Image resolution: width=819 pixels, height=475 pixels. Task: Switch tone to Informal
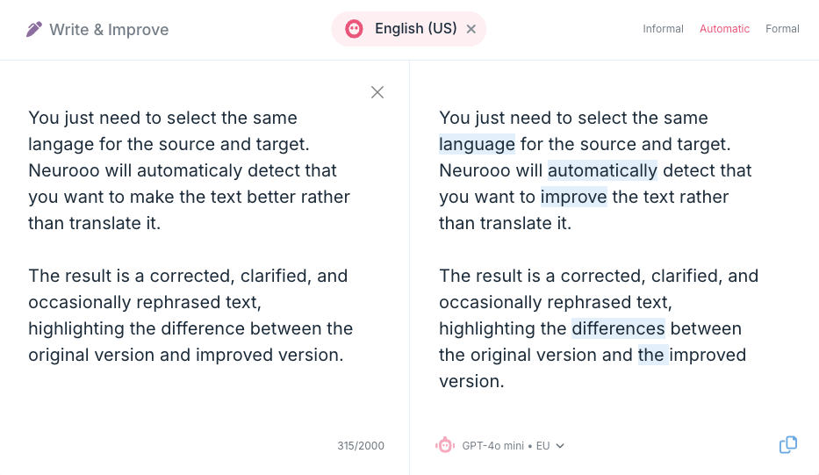click(663, 29)
